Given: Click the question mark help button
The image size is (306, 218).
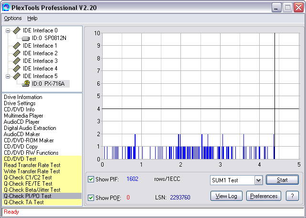Looking at the screenshot, I should tap(292, 196).
